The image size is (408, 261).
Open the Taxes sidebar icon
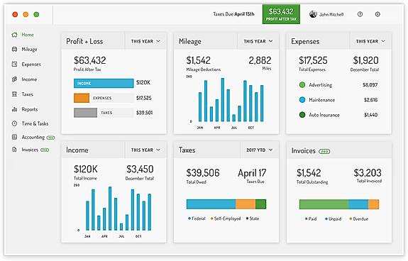pos(15,94)
